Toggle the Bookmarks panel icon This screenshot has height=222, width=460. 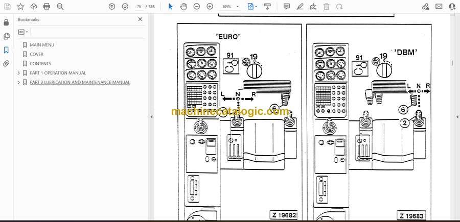coord(6,50)
